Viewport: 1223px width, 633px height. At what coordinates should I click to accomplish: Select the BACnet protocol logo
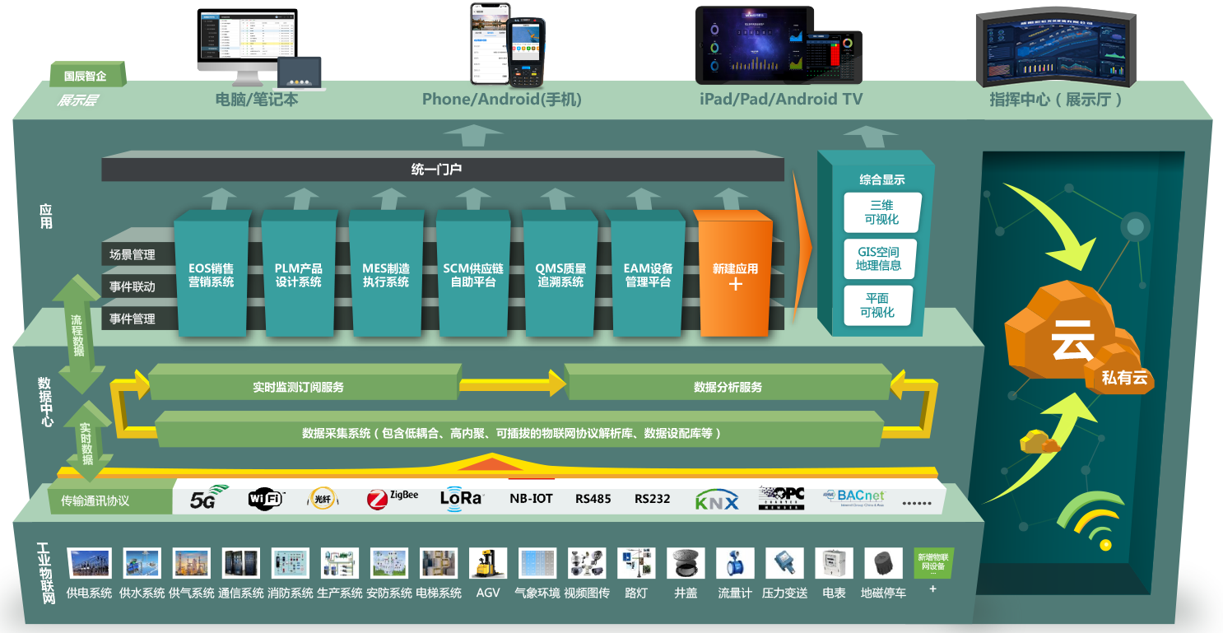pyautogui.click(x=855, y=497)
